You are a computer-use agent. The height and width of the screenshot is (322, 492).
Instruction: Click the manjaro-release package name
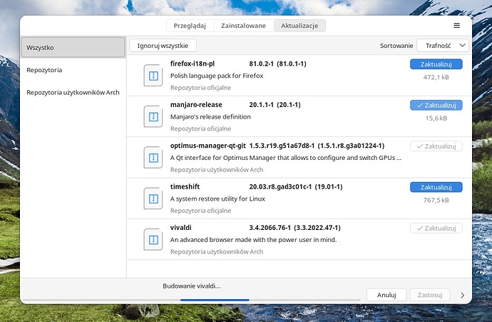point(196,105)
